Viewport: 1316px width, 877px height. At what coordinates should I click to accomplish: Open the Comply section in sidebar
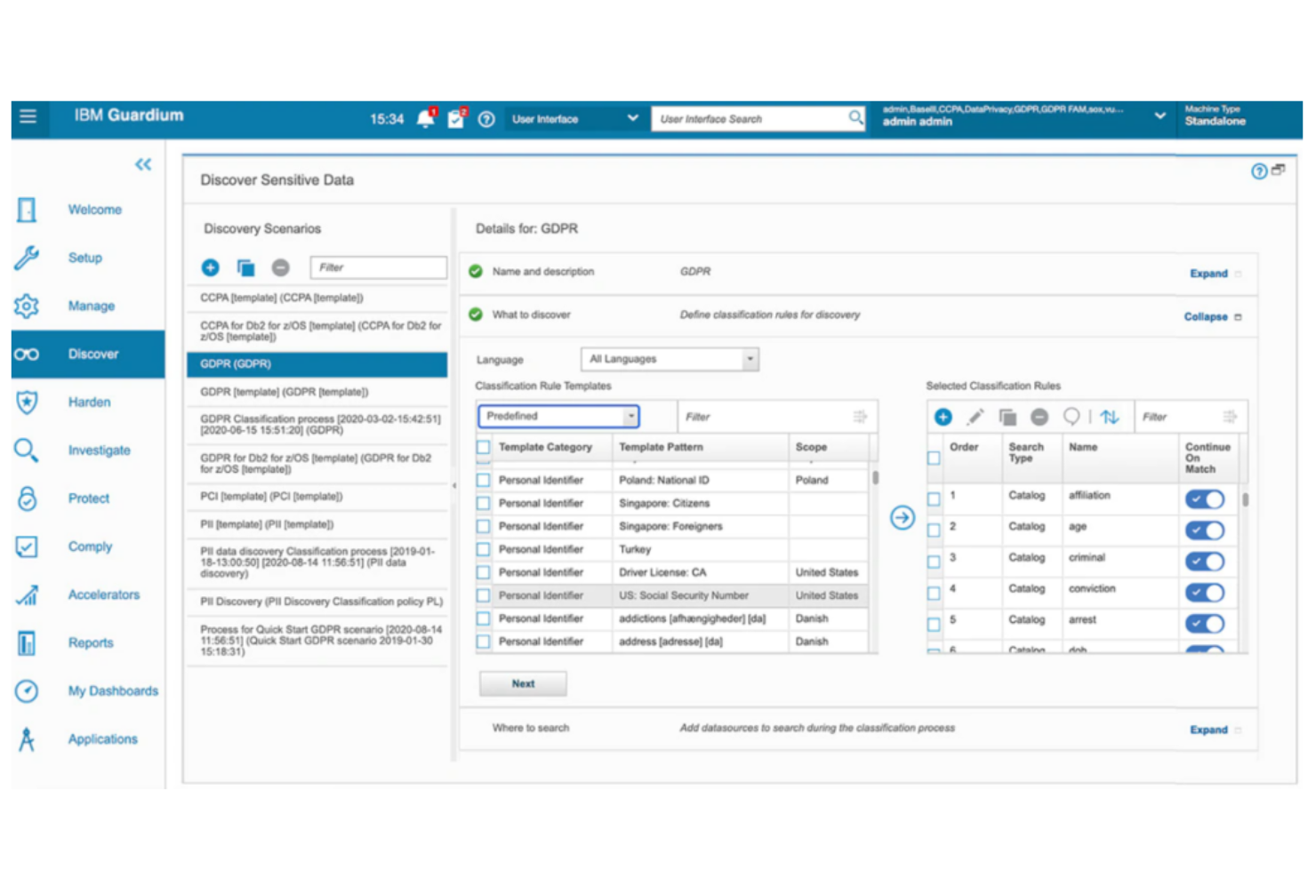(89, 546)
